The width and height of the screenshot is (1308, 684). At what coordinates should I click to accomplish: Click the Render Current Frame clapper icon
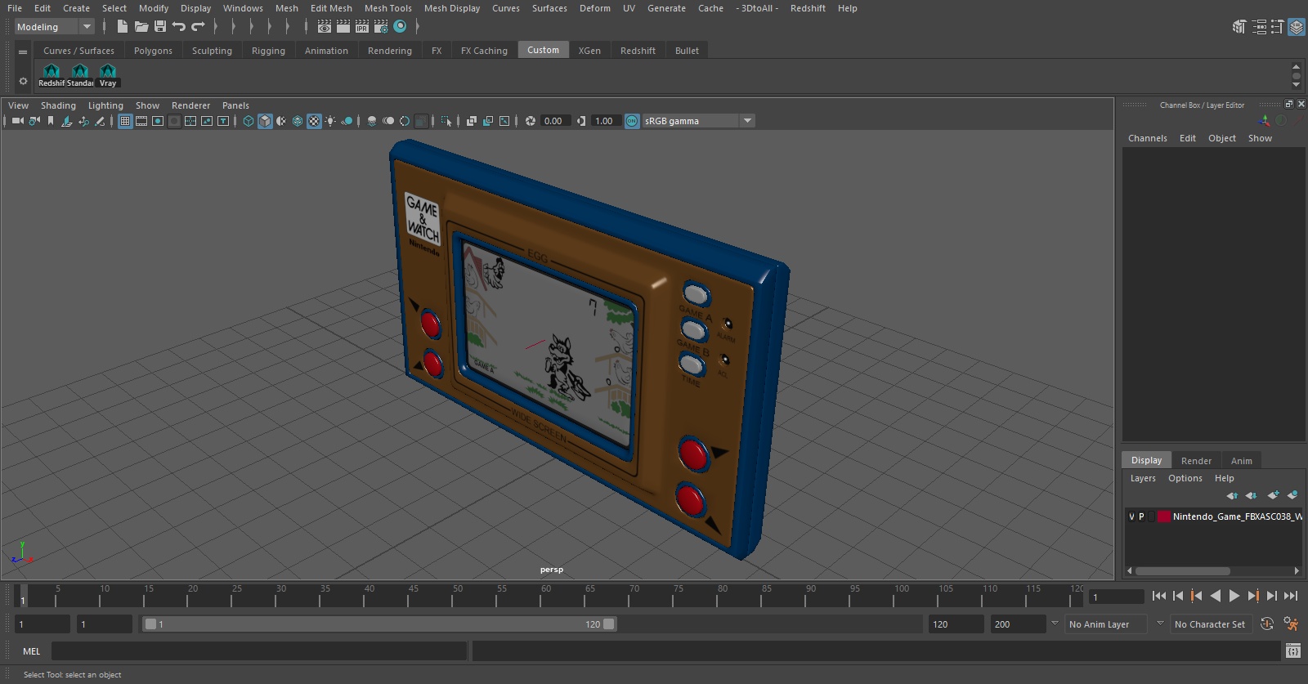coord(343,27)
